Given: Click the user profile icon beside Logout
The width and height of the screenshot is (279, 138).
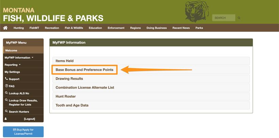Looking at the screenshot, I should [x=6, y=119].
